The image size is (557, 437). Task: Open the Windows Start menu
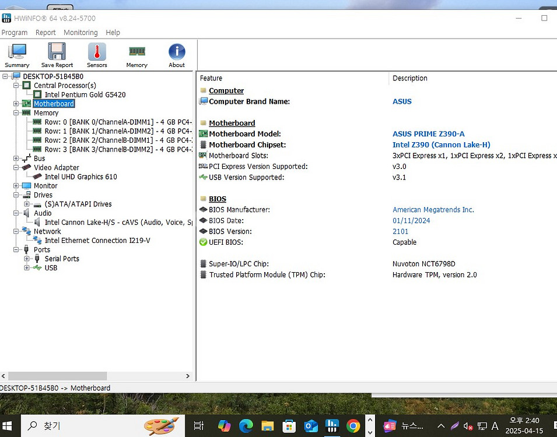click(x=7, y=426)
